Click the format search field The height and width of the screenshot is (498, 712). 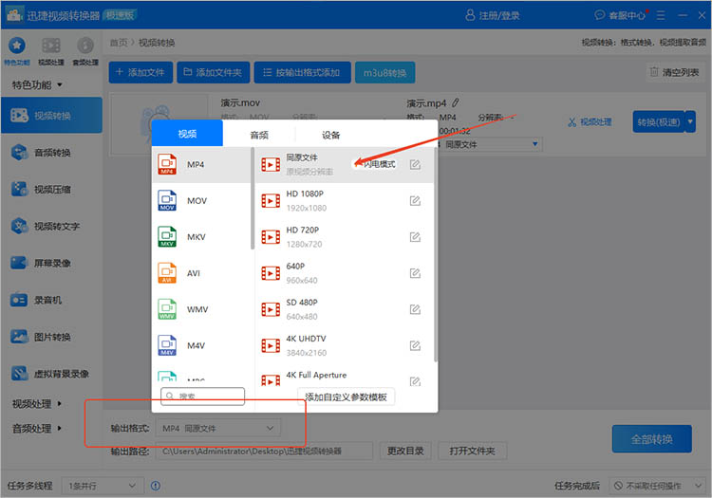tap(202, 396)
